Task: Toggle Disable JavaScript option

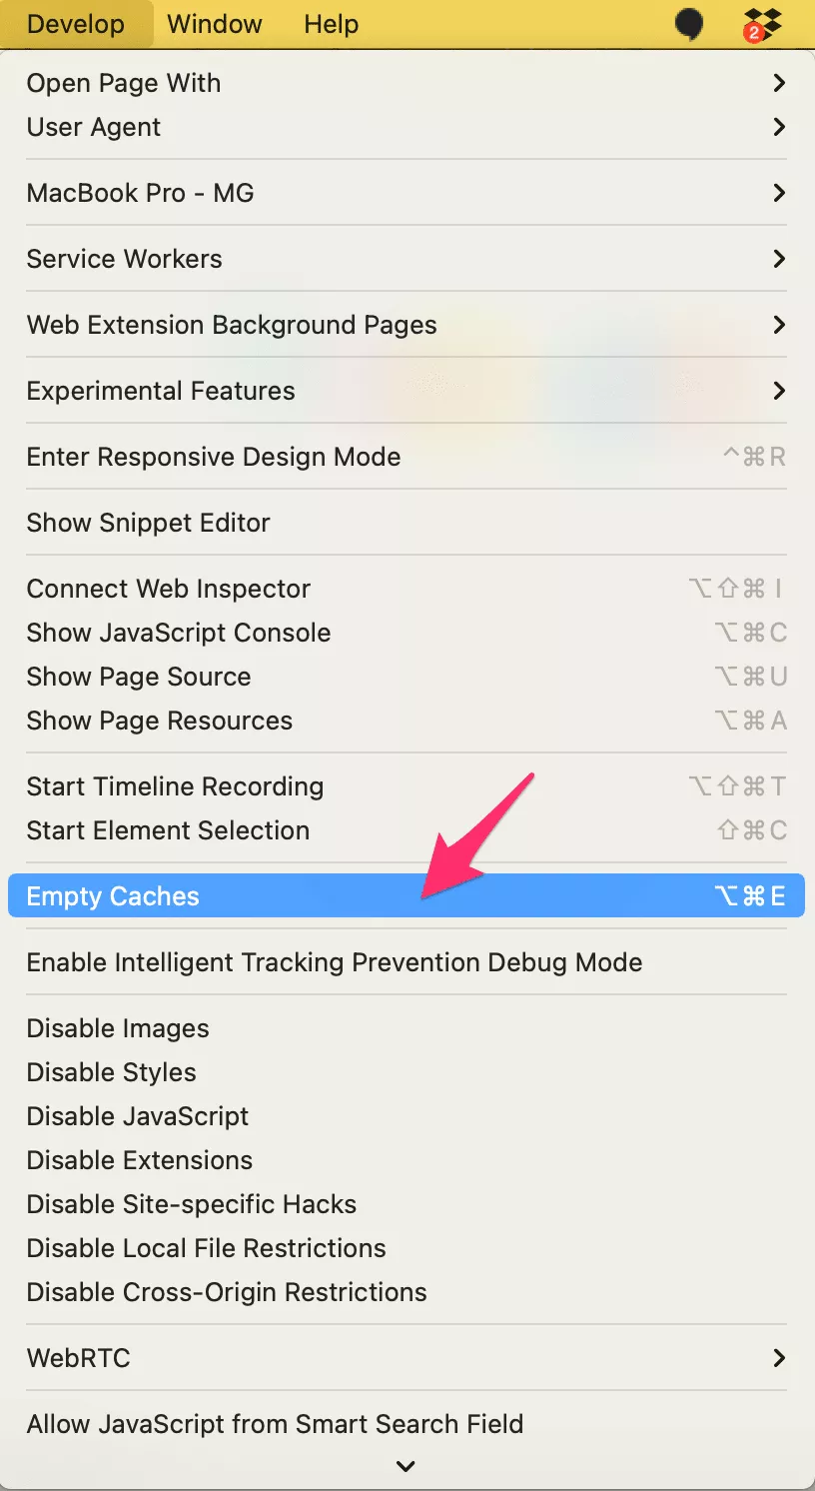Action: click(x=138, y=1116)
